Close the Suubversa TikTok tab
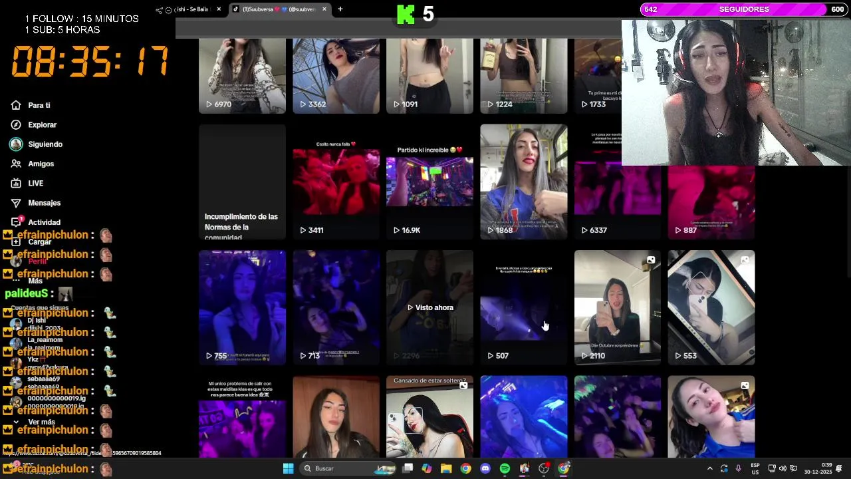Image resolution: width=851 pixels, height=479 pixels. tap(324, 9)
